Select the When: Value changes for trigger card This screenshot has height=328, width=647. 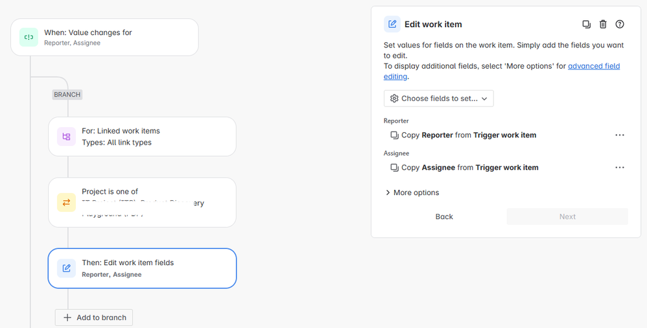click(104, 37)
